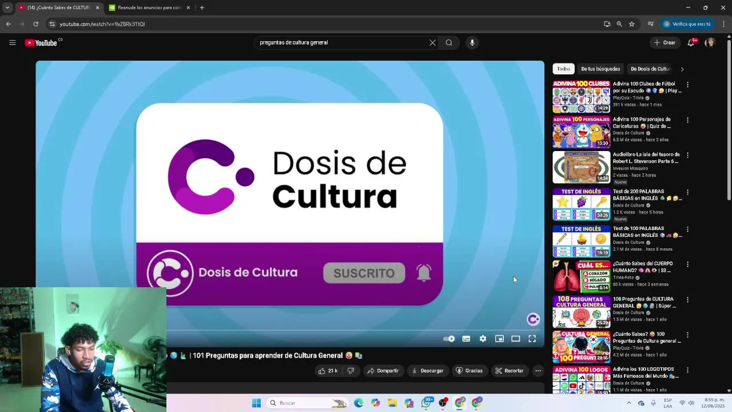Click the channel watermark in the player corner
This screenshot has height=412, width=732.
click(533, 319)
